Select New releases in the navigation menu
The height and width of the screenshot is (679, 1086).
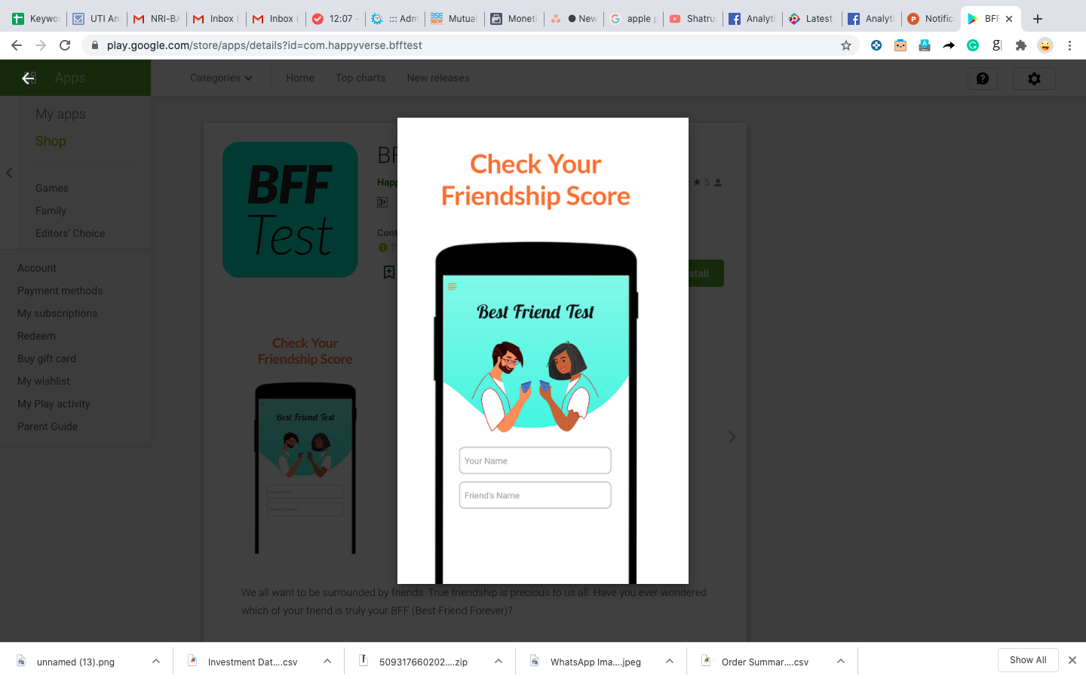[437, 78]
